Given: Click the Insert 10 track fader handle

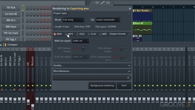Looking at the screenshot, I should (37, 100).
